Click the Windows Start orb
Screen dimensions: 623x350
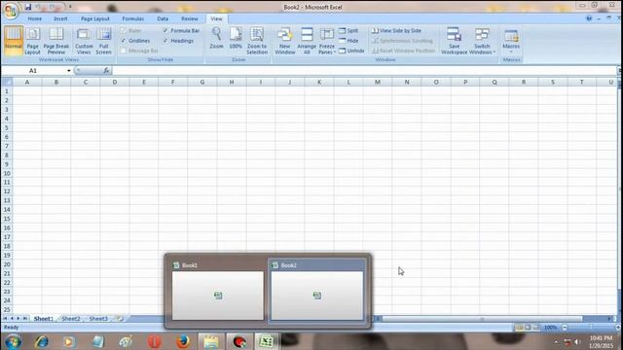13,341
